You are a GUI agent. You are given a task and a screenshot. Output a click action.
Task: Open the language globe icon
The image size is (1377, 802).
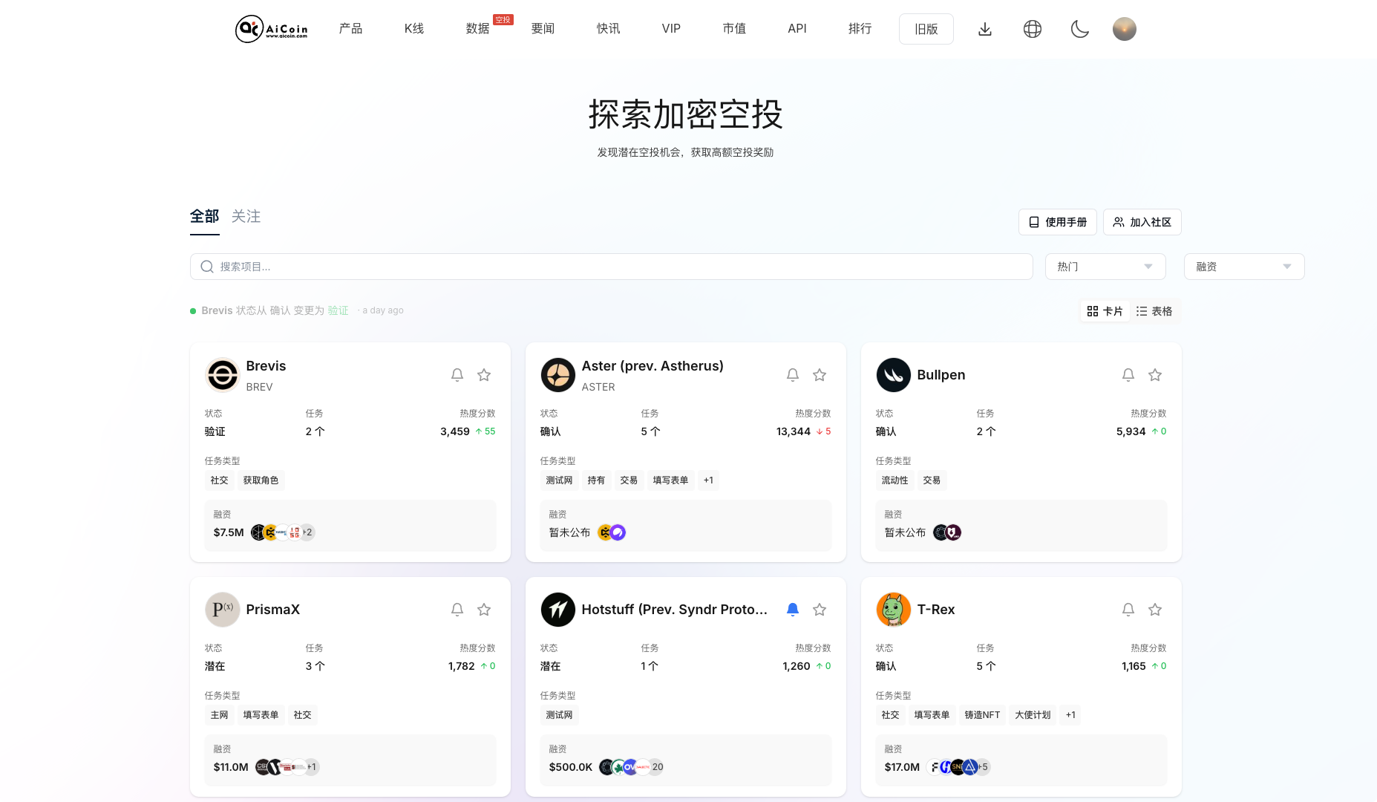(1033, 29)
